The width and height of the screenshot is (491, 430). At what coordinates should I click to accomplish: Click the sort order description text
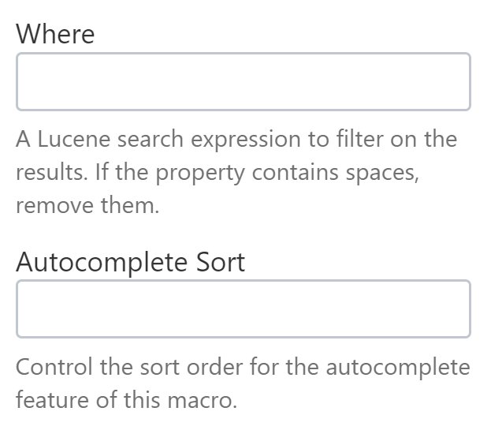click(x=242, y=383)
